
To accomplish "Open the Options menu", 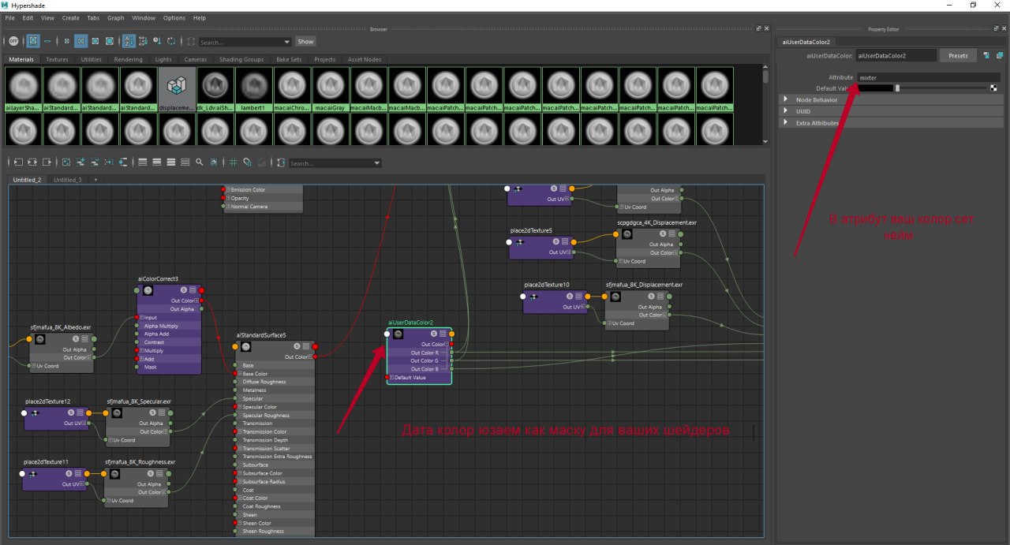I will tap(174, 17).
